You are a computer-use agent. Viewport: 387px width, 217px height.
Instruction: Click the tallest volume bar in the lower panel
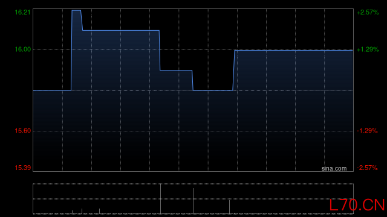(x=160, y=199)
